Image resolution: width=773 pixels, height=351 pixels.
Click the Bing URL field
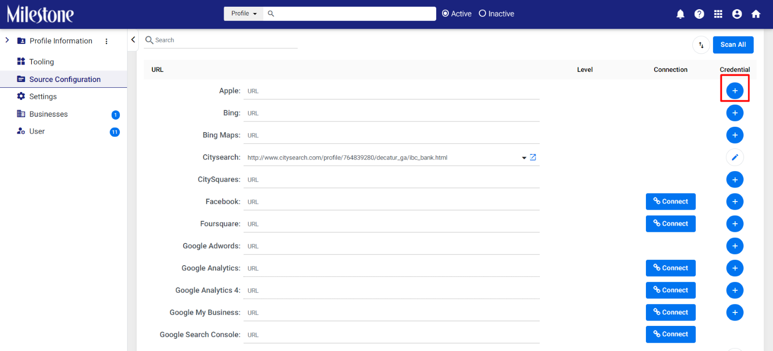[391, 113]
